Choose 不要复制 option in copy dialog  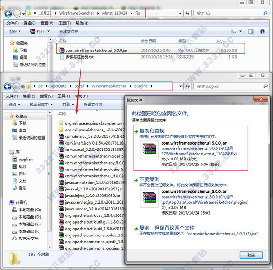[191, 196]
